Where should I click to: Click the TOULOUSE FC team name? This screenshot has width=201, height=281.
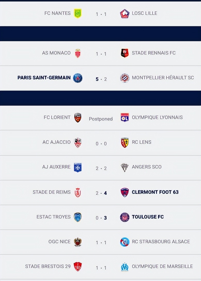pos(148,217)
